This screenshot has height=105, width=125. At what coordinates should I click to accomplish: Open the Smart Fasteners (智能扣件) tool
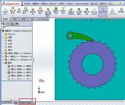pos(33,12)
